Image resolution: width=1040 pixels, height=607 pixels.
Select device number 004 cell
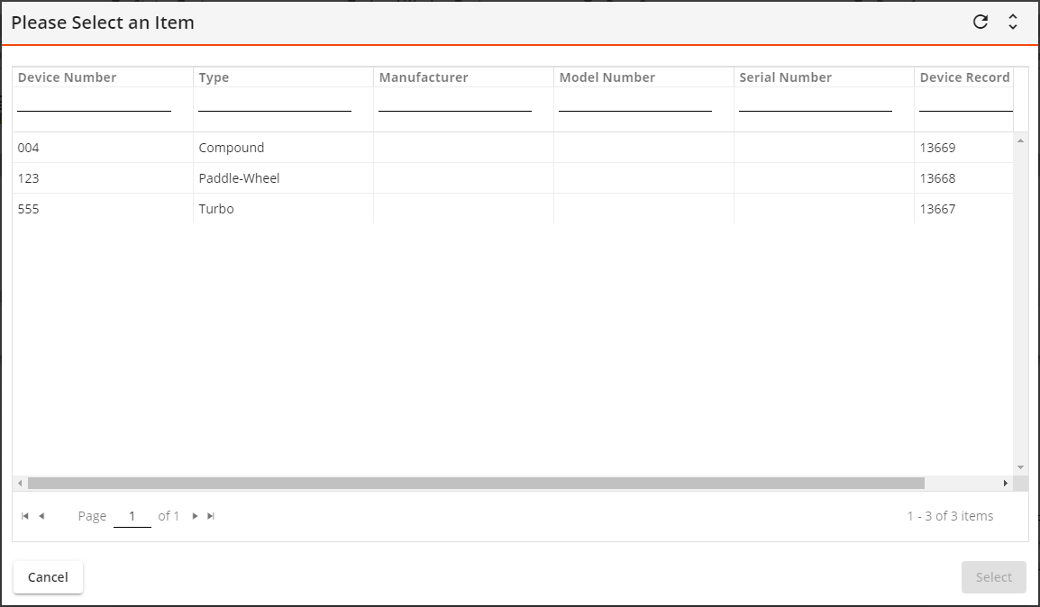point(103,148)
